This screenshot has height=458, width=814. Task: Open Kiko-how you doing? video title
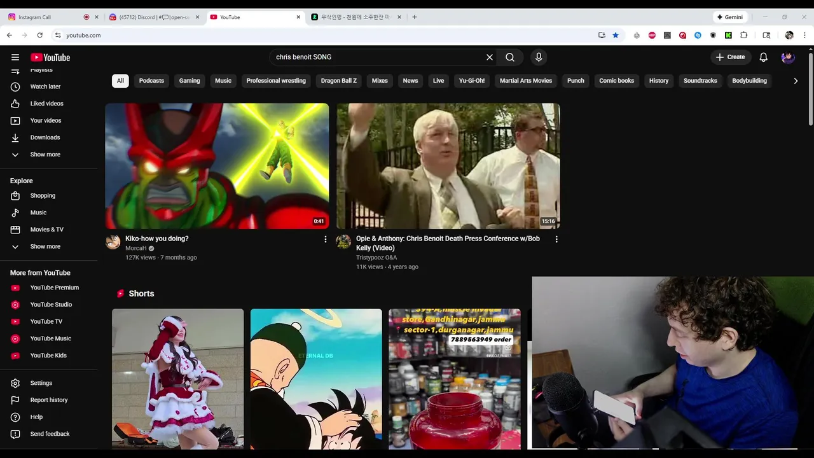click(157, 239)
